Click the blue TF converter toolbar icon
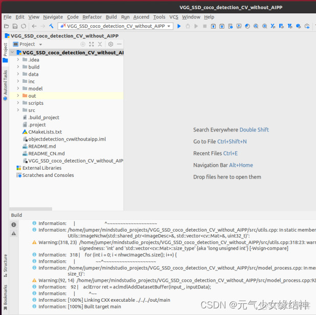316x315 pixels. point(290,26)
